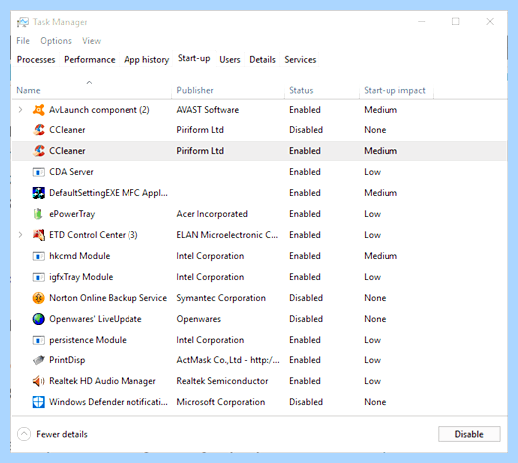Click ActMask Co.,Ltd publisher cell
Screen dimensions: 518x463
tap(228, 360)
